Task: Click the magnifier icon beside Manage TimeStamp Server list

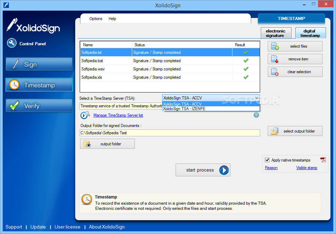Action: pyautogui.click(x=85, y=115)
